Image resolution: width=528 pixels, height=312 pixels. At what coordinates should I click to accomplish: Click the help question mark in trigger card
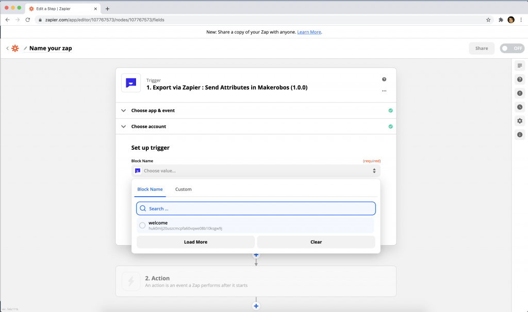(384, 79)
